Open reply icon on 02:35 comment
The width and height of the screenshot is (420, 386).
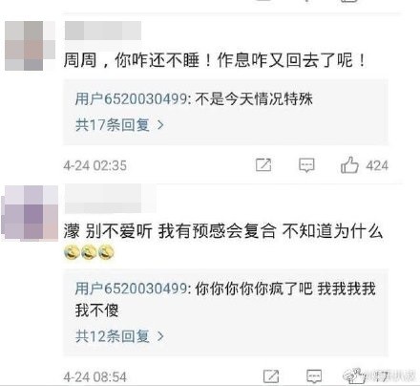[306, 165]
